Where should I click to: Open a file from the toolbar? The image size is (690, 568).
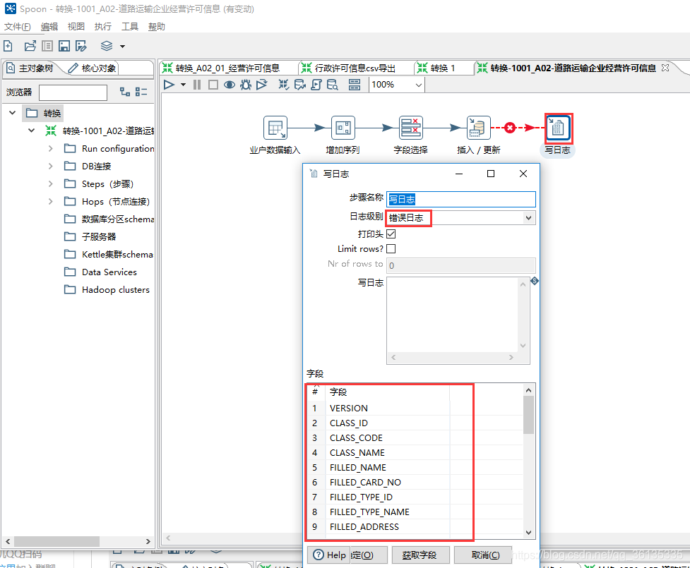(x=30, y=46)
